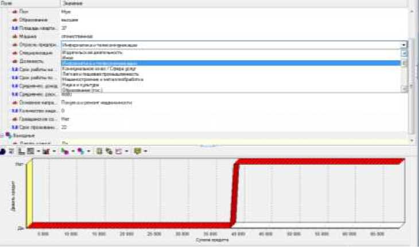
Task: Click the 22 value of Срок проживания
Action: coord(64,128)
